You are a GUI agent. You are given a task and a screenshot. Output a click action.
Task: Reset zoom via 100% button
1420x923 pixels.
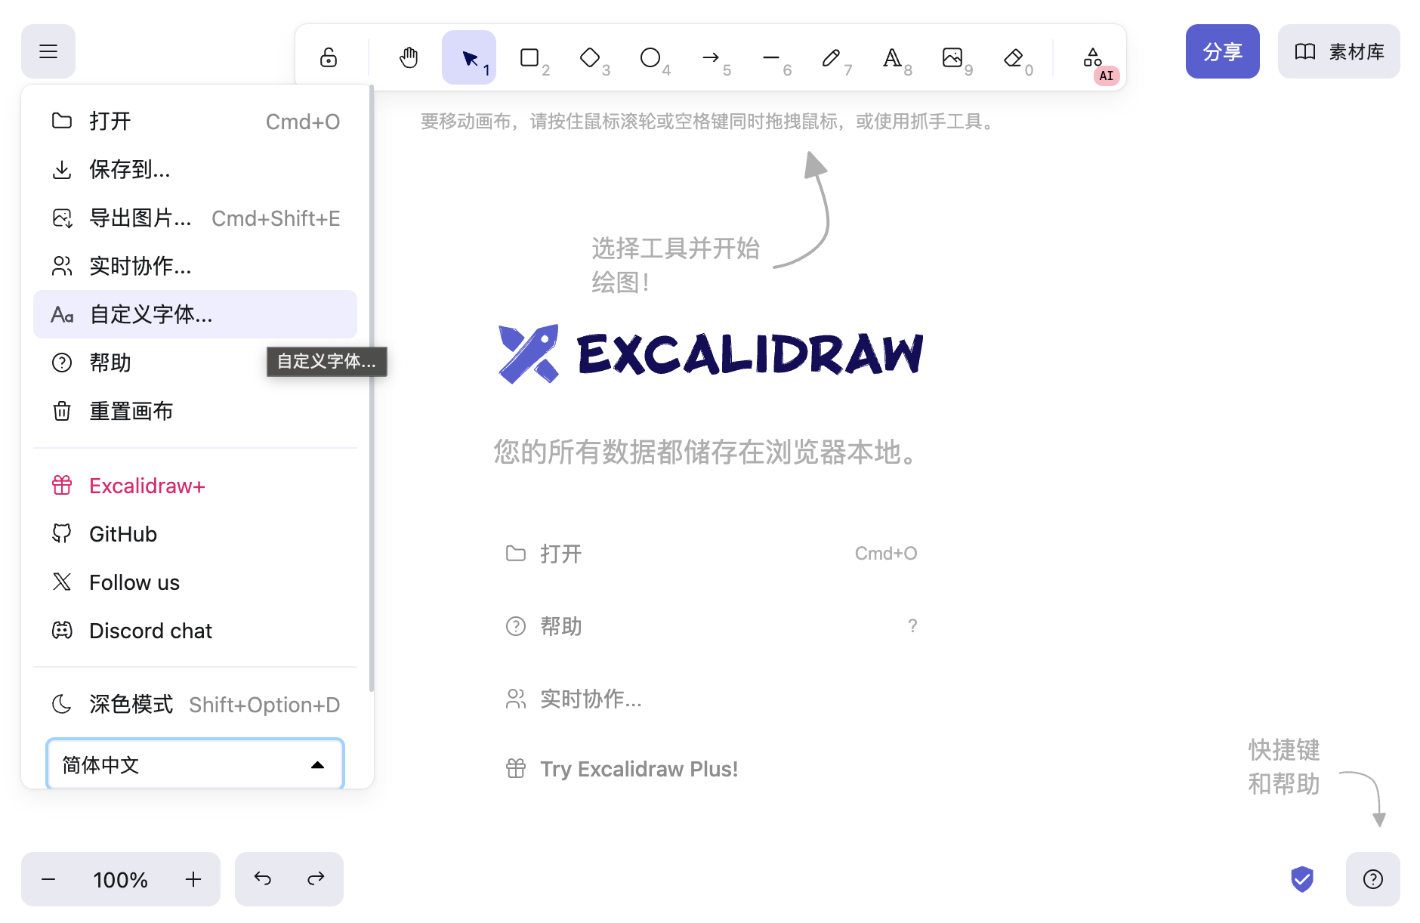pyautogui.click(x=121, y=879)
